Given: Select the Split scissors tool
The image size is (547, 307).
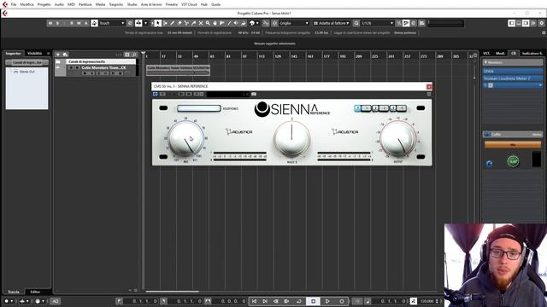Looking at the screenshot, I should pos(186,23).
